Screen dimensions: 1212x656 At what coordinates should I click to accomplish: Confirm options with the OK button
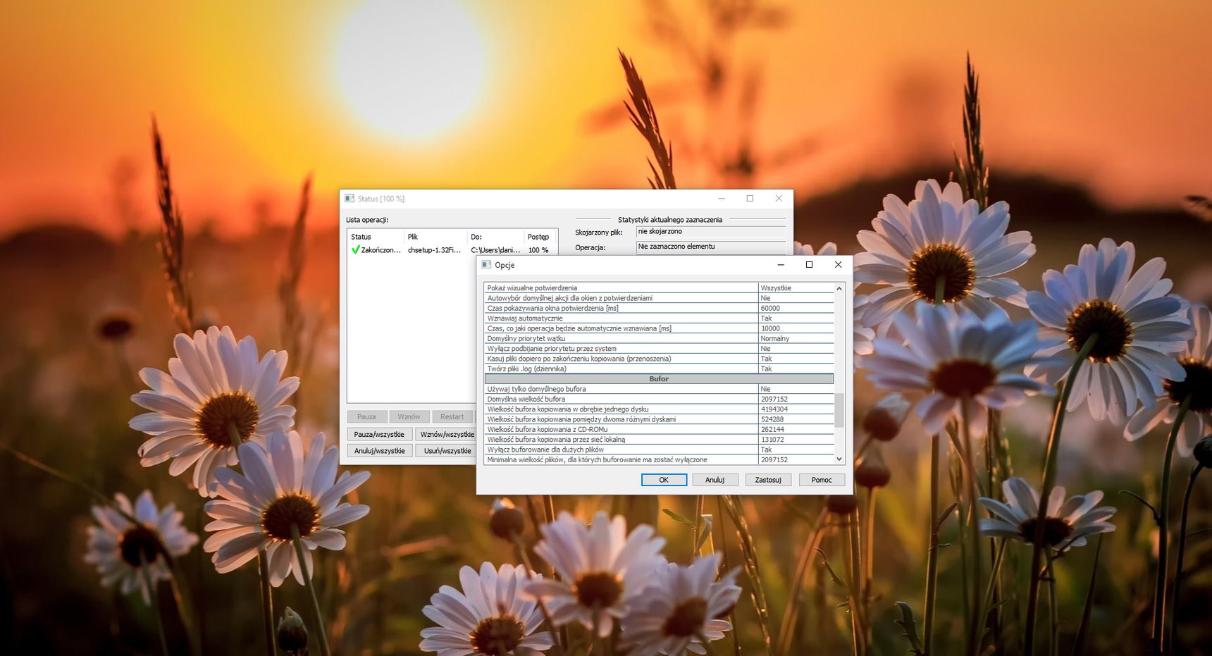pyautogui.click(x=664, y=480)
